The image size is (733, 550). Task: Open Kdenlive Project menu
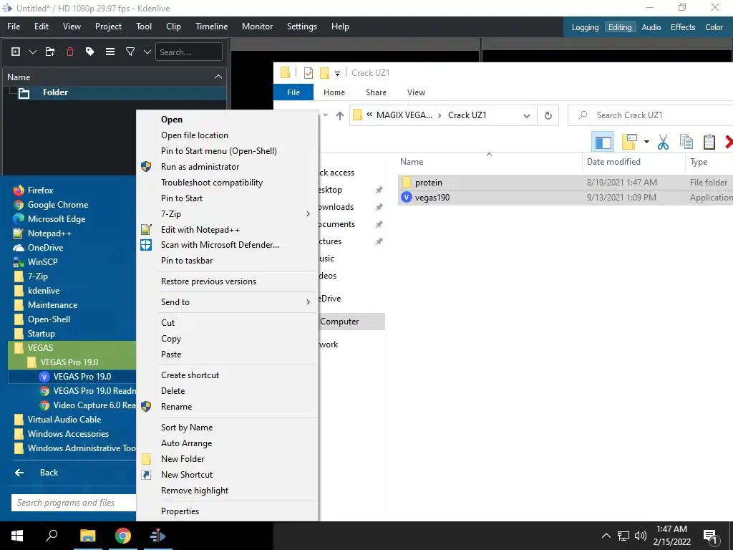coord(109,26)
